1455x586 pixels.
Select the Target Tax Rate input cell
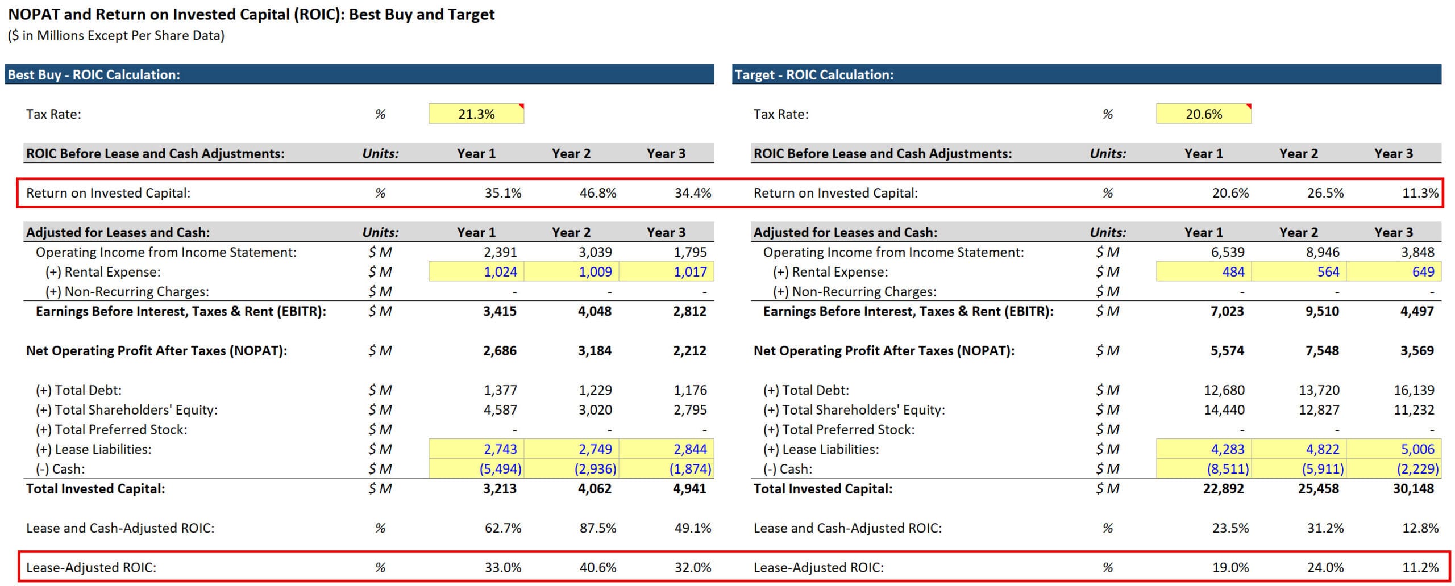coord(1203,114)
